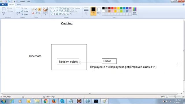Image resolution: width=185 pixels, height=104 pixels.
Task: Pick the red palette color
Action: coord(112,8)
